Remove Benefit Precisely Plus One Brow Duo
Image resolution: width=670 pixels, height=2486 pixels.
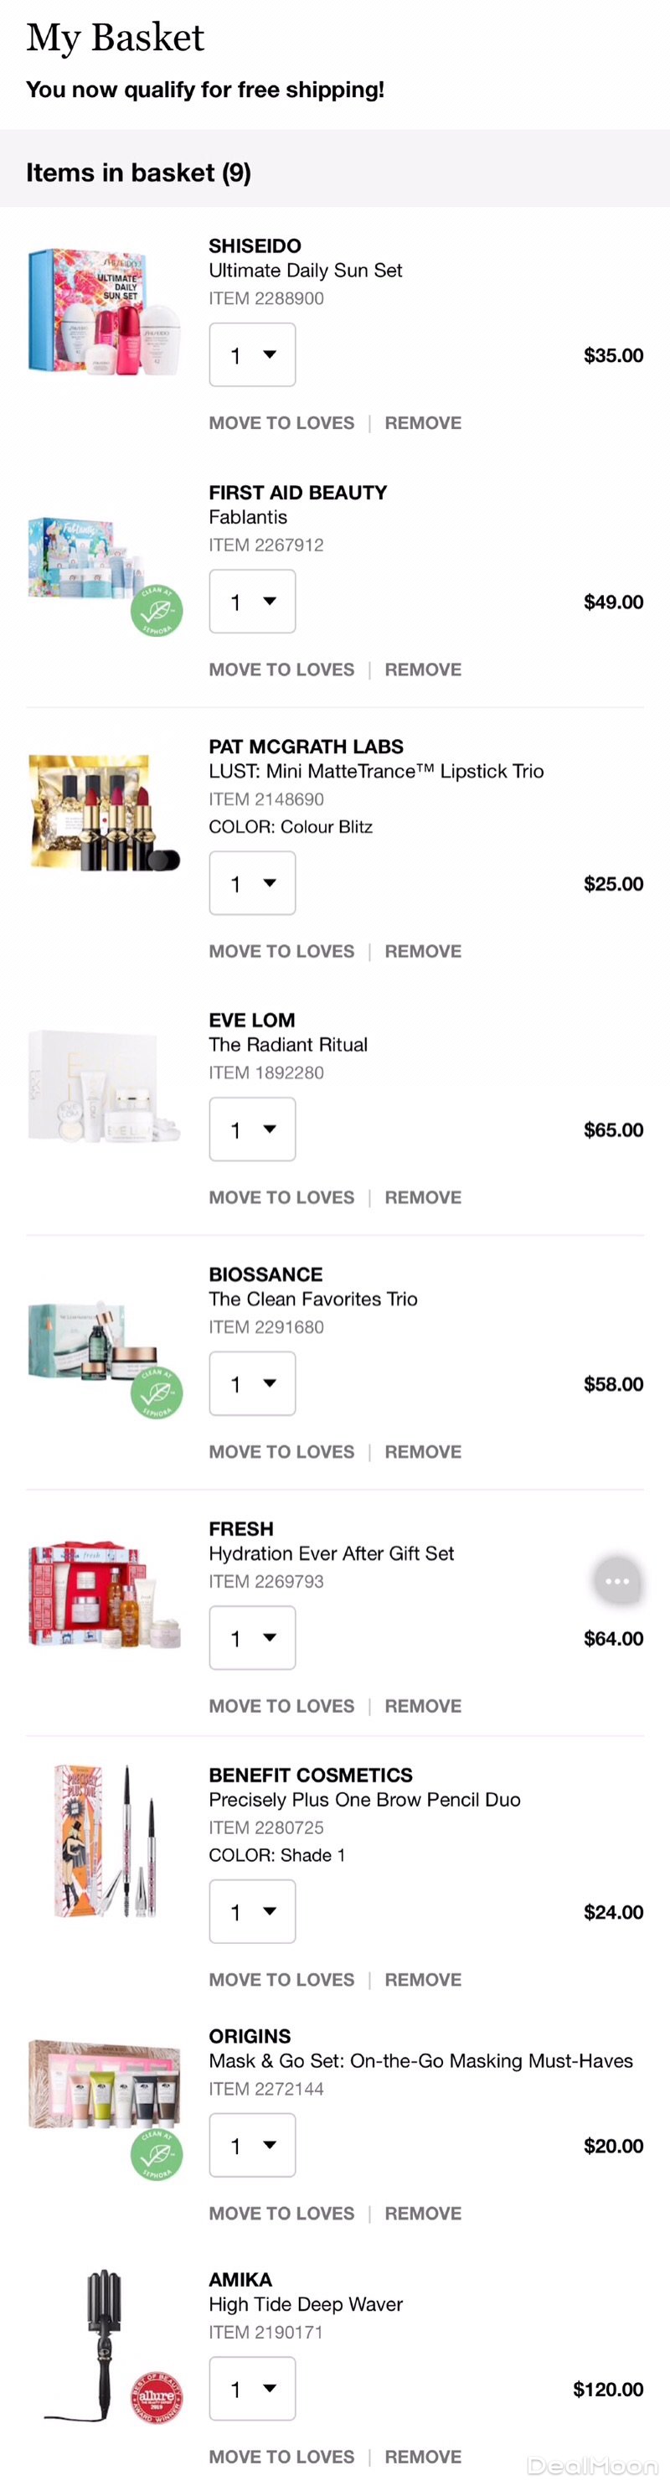422,1979
